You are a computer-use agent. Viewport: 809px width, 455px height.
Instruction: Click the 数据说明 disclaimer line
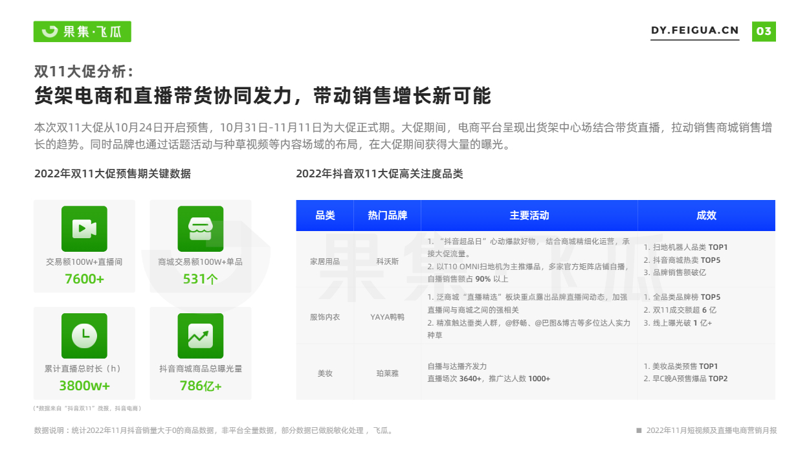click(214, 430)
